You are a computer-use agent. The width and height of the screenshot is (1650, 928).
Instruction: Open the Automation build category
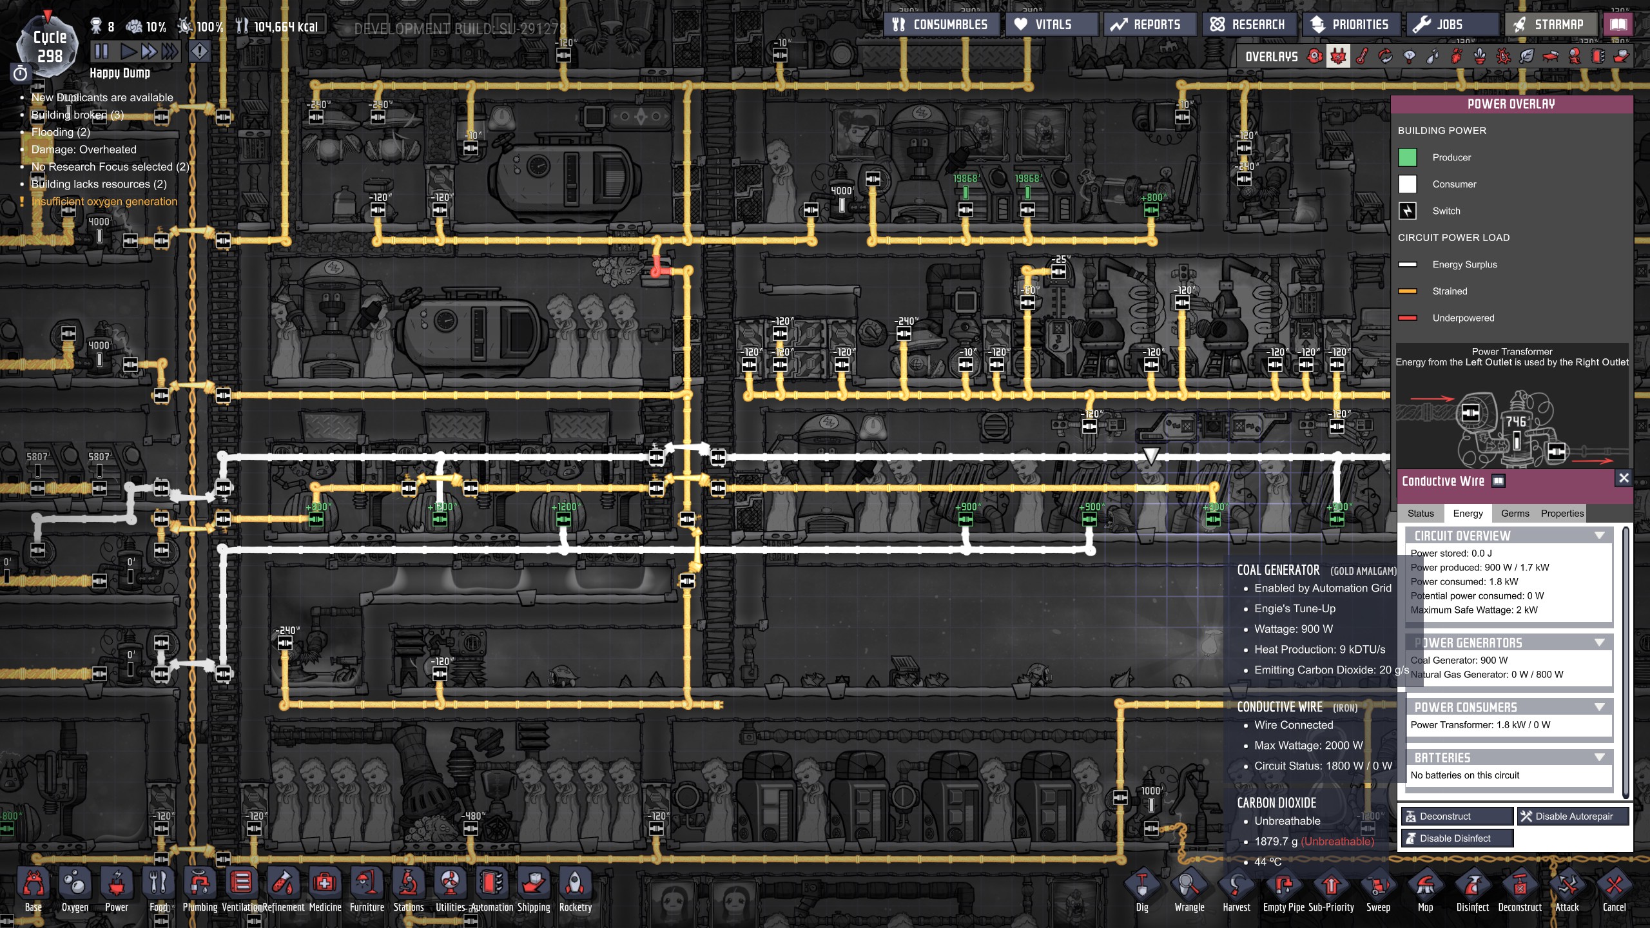(x=492, y=891)
